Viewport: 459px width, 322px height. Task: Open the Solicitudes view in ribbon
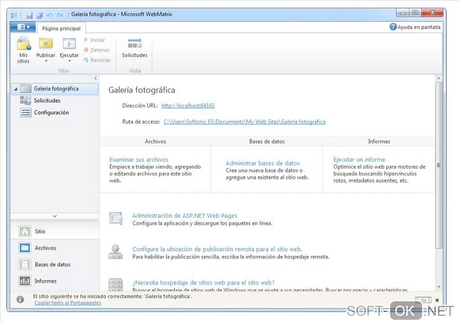(135, 48)
